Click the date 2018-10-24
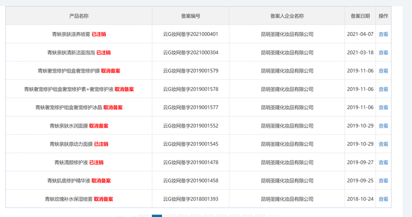 pyautogui.click(x=360, y=199)
